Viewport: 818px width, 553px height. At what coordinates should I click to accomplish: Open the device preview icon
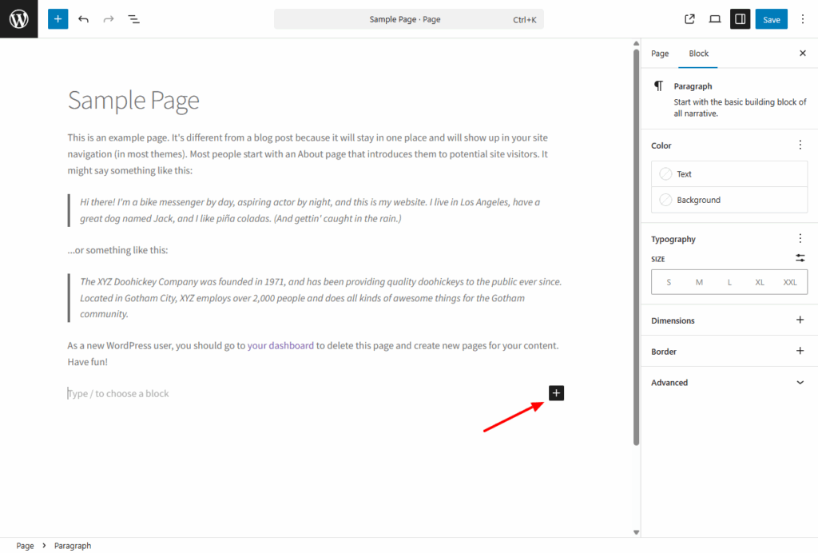715,19
